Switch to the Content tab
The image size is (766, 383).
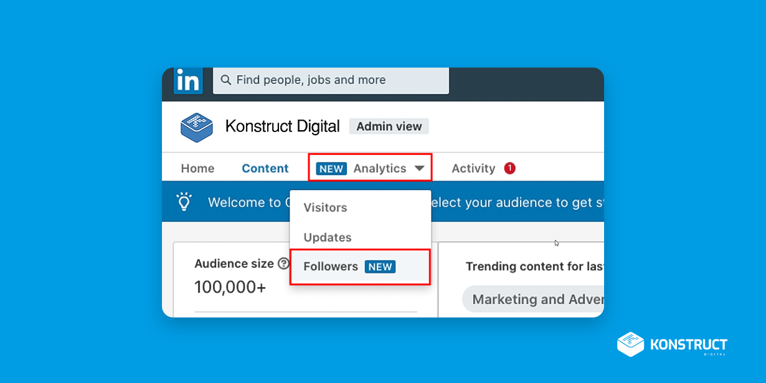[265, 169]
